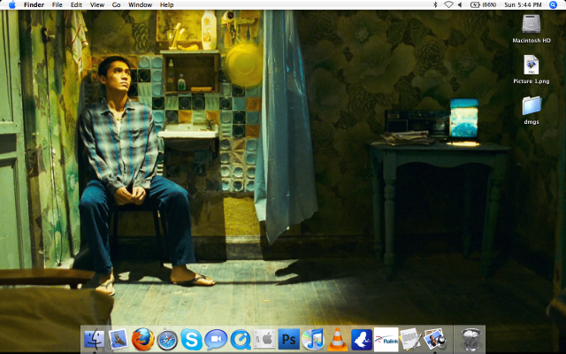Open System Preferences from the Dock
The height and width of the screenshot is (354, 566).
(264, 339)
